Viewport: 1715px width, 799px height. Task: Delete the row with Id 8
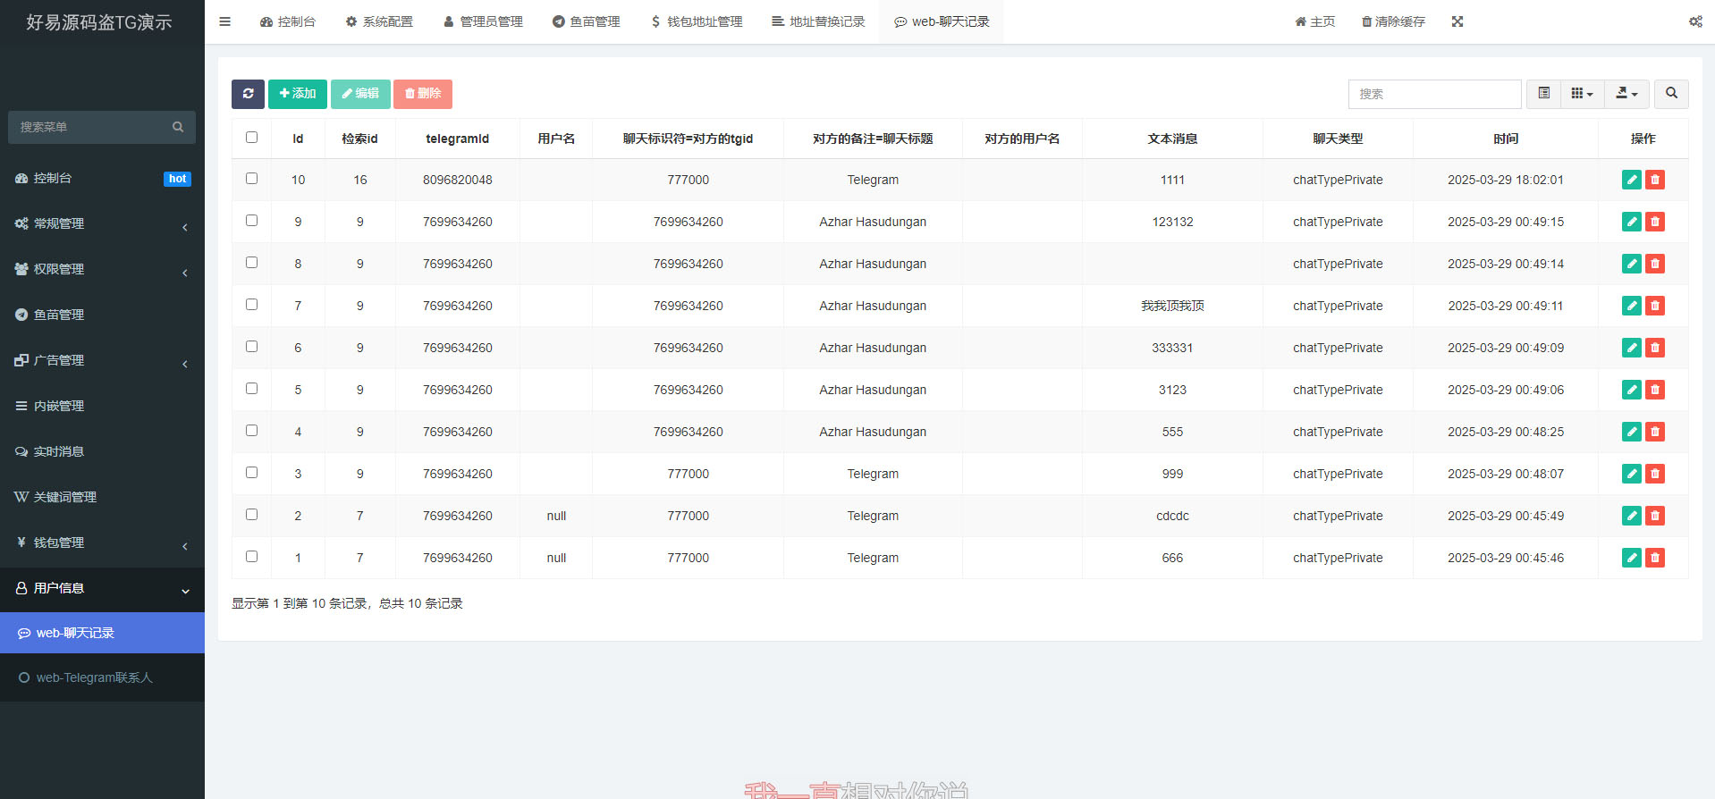tap(1655, 264)
